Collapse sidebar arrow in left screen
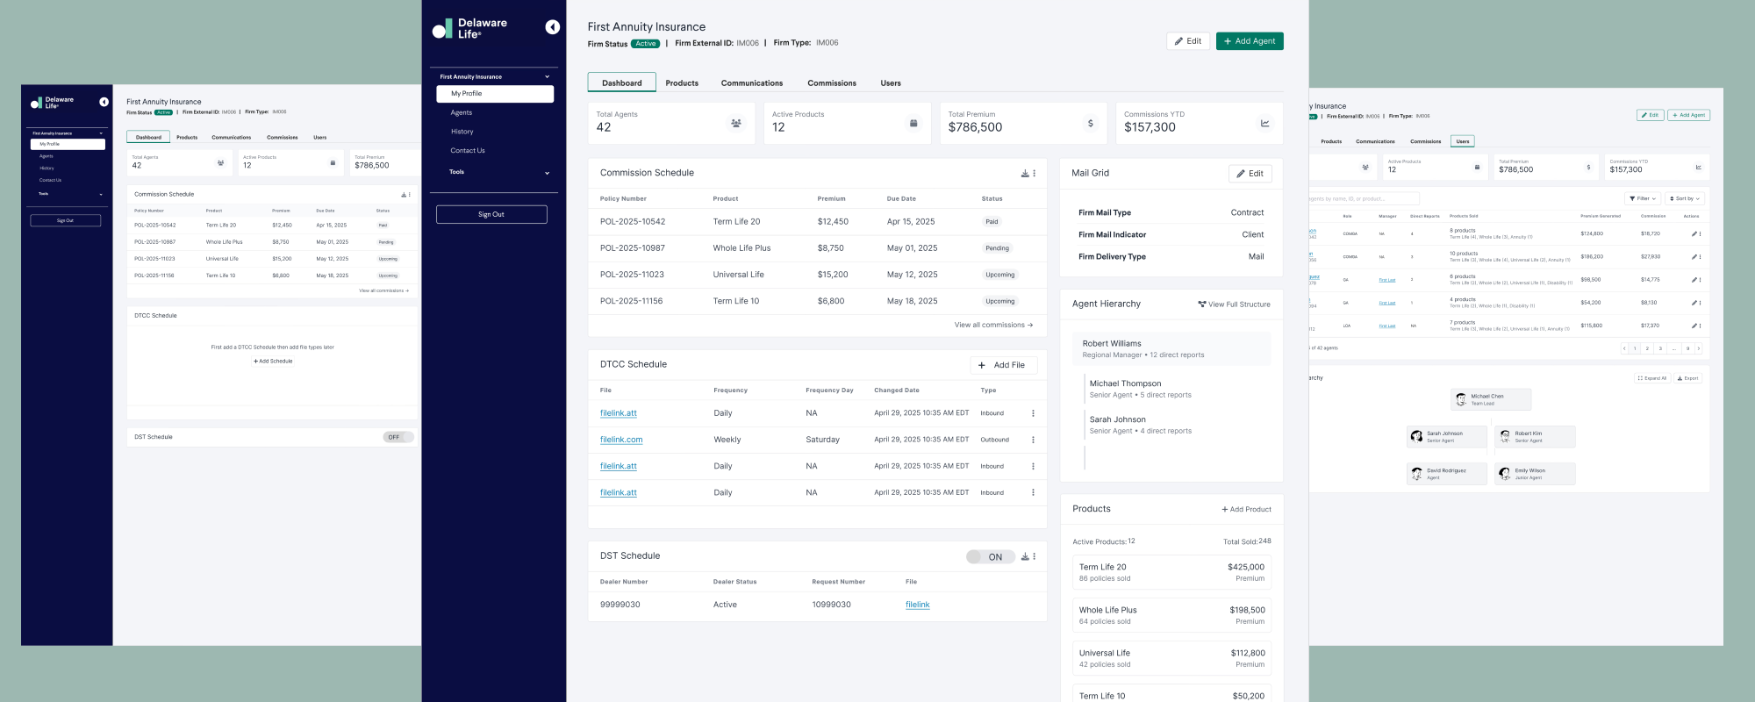Viewport: 1755px width, 702px height. [x=104, y=102]
